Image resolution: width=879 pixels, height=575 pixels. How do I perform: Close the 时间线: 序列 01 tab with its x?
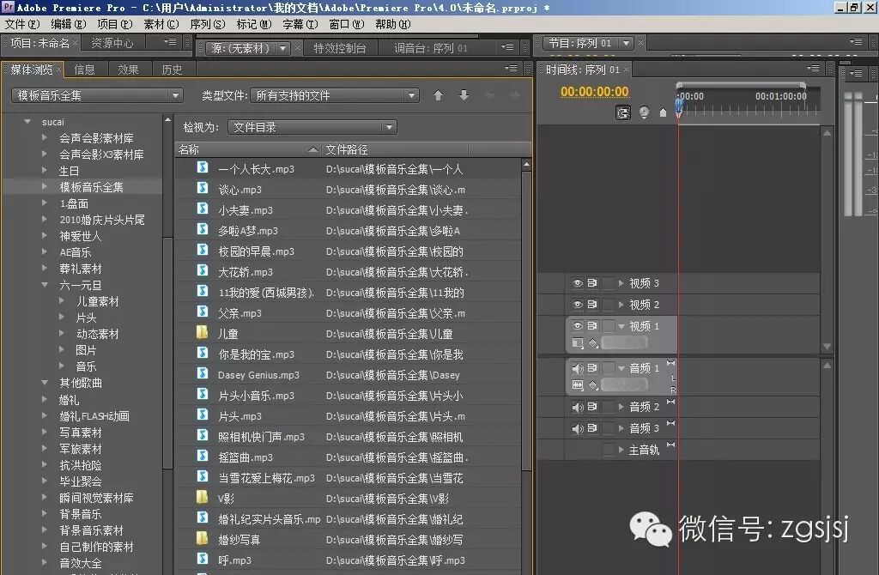pyautogui.click(x=626, y=69)
